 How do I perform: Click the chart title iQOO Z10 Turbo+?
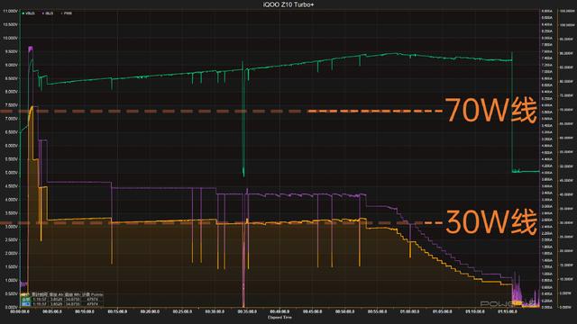(288, 4)
